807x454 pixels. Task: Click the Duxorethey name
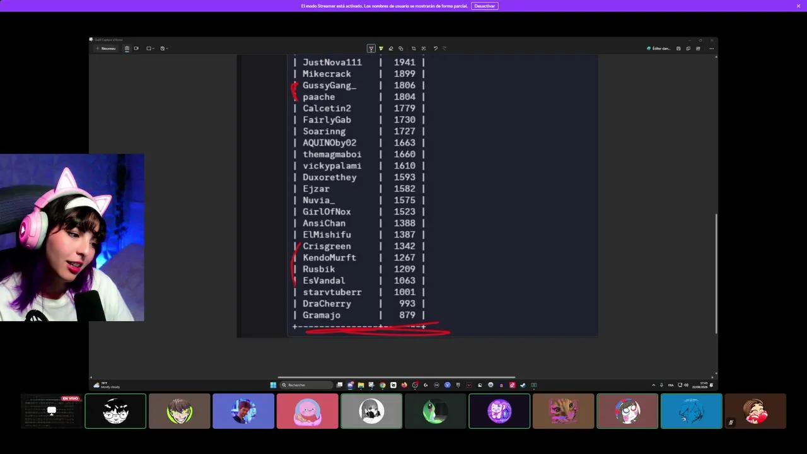coord(329,177)
